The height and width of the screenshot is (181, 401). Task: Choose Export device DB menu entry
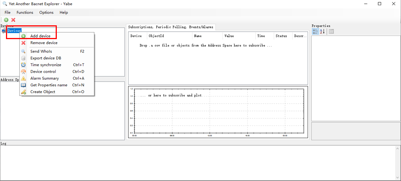(57, 58)
